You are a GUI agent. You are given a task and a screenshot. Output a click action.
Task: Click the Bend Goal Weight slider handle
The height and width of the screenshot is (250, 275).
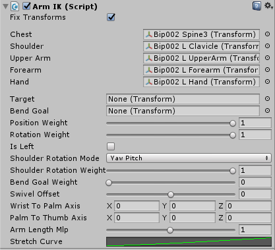(109, 183)
